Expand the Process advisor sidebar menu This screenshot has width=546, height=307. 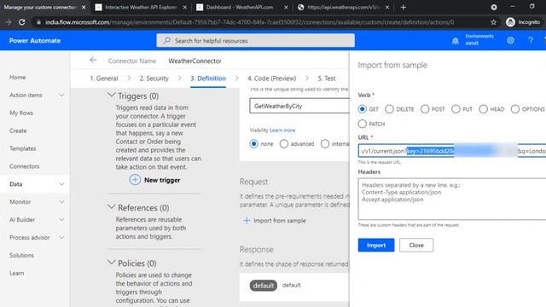[61, 237]
